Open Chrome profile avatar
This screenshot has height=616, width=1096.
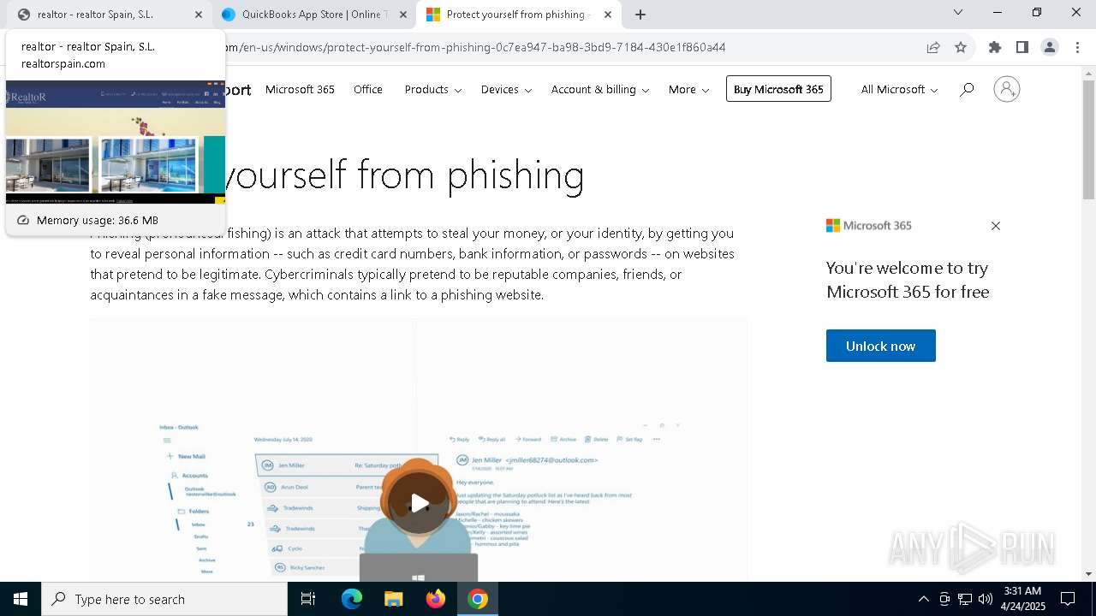click(x=1050, y=47)
